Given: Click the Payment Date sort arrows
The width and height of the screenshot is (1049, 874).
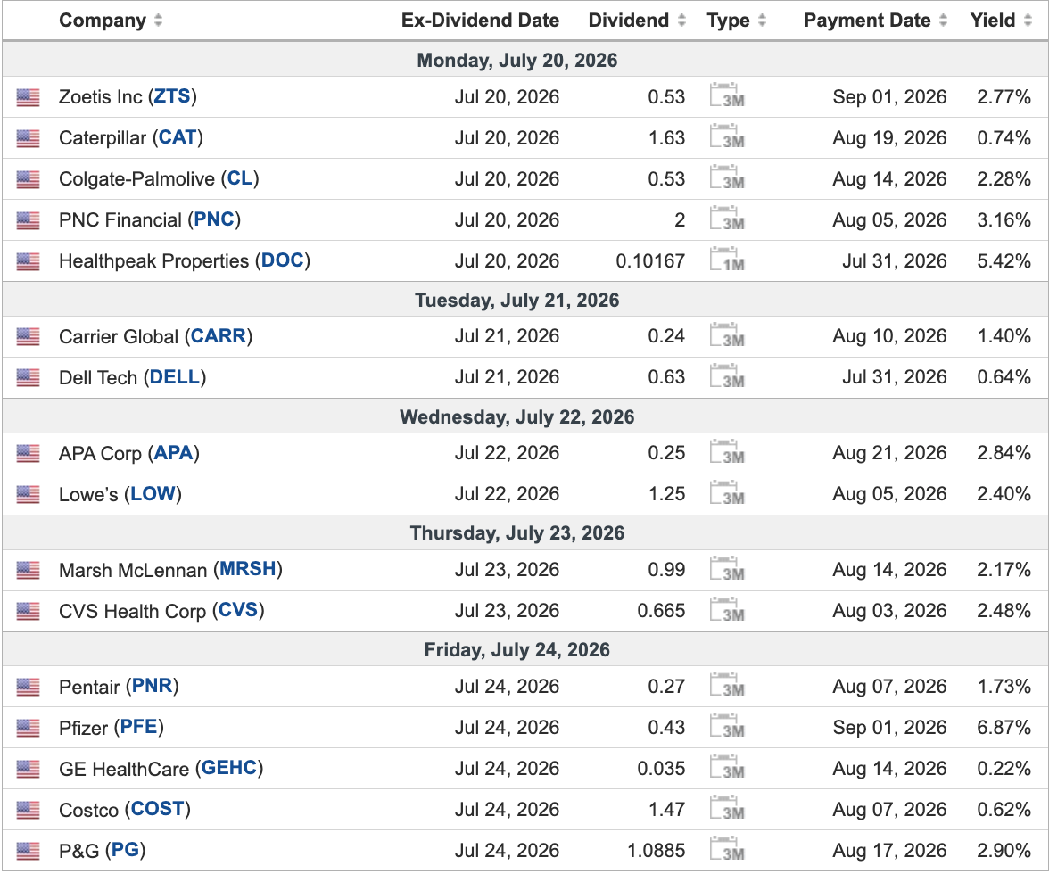Looking at the screenshot, I should [x=944, y=21].
